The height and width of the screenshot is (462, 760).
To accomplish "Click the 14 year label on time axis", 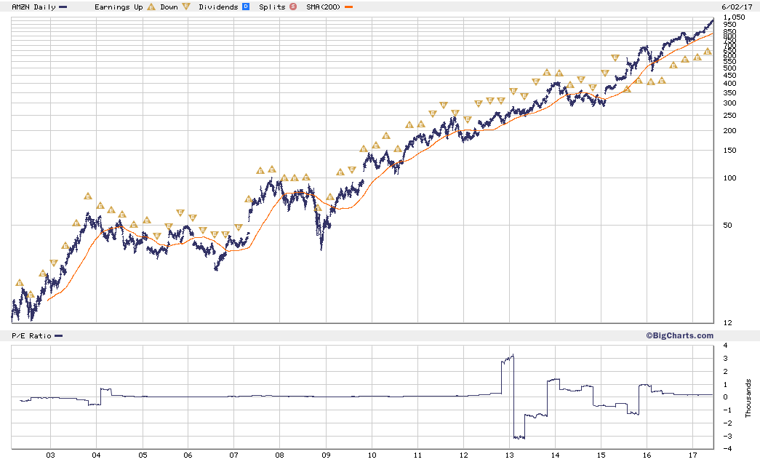I will [x=555, y=455].
